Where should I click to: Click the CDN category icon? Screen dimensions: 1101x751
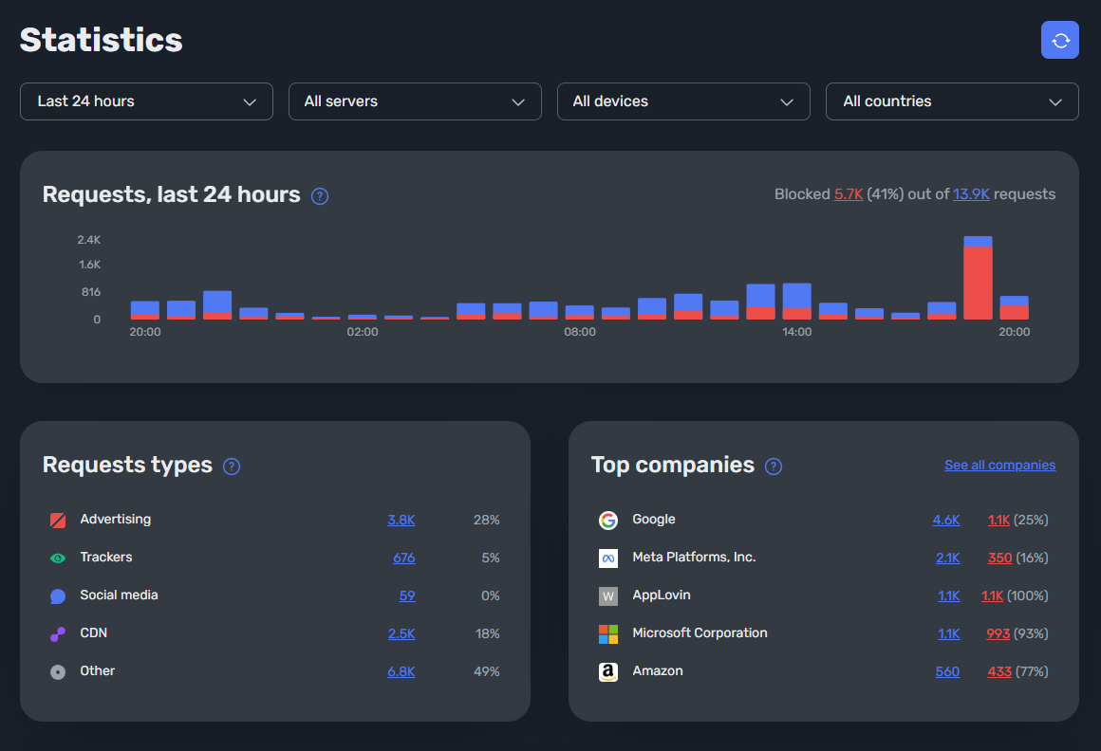(x=58, y=633)
